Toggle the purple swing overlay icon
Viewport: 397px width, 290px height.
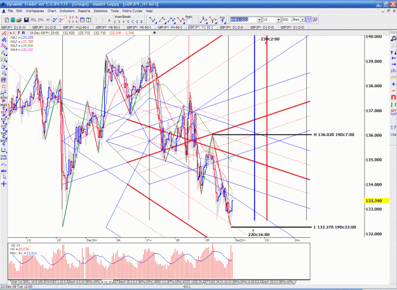[61, 20]
